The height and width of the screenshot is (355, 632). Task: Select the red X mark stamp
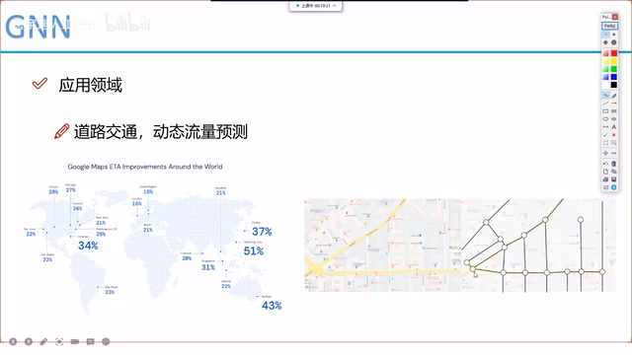614,135
